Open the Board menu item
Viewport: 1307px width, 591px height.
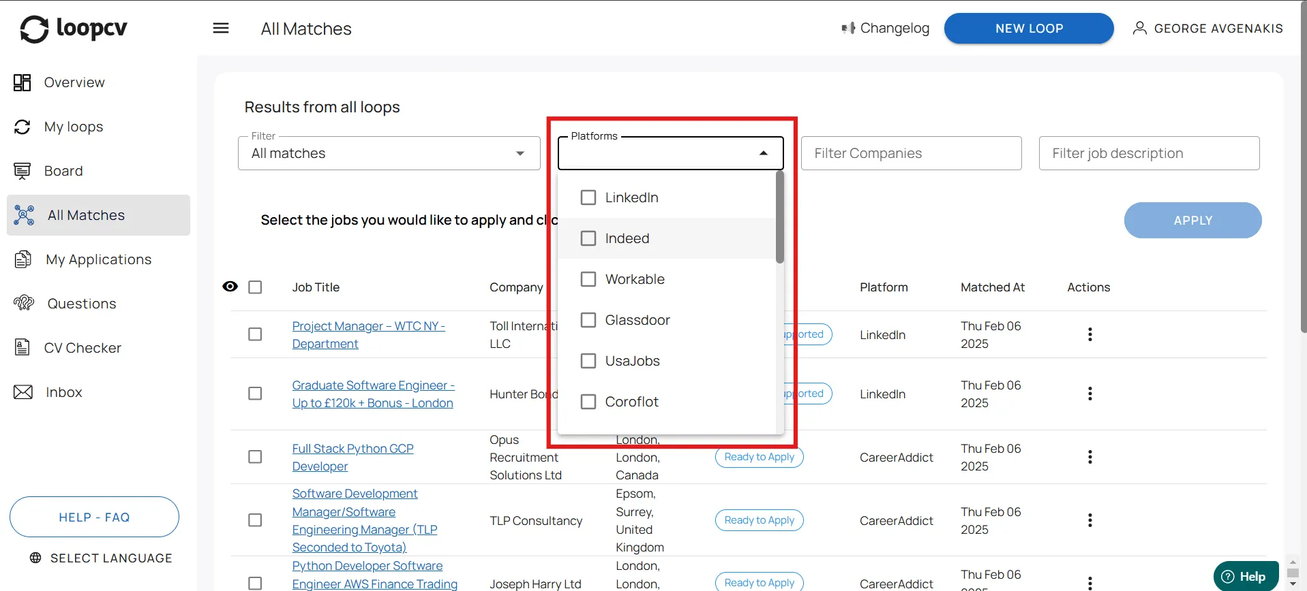click(99, 171)
